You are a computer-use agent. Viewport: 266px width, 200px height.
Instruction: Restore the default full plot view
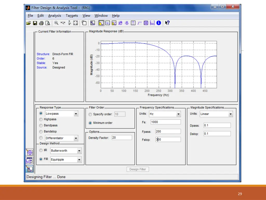[x=76, y=23]
